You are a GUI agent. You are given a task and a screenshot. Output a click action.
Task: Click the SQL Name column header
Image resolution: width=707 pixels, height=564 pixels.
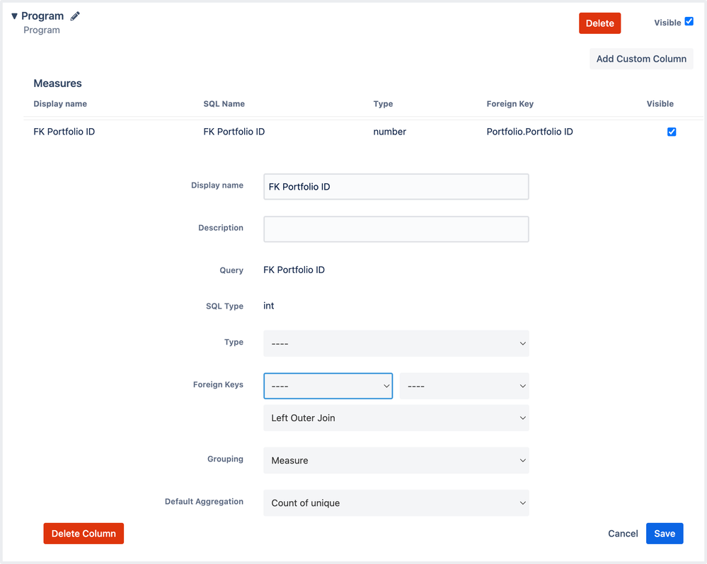point(224,104)
